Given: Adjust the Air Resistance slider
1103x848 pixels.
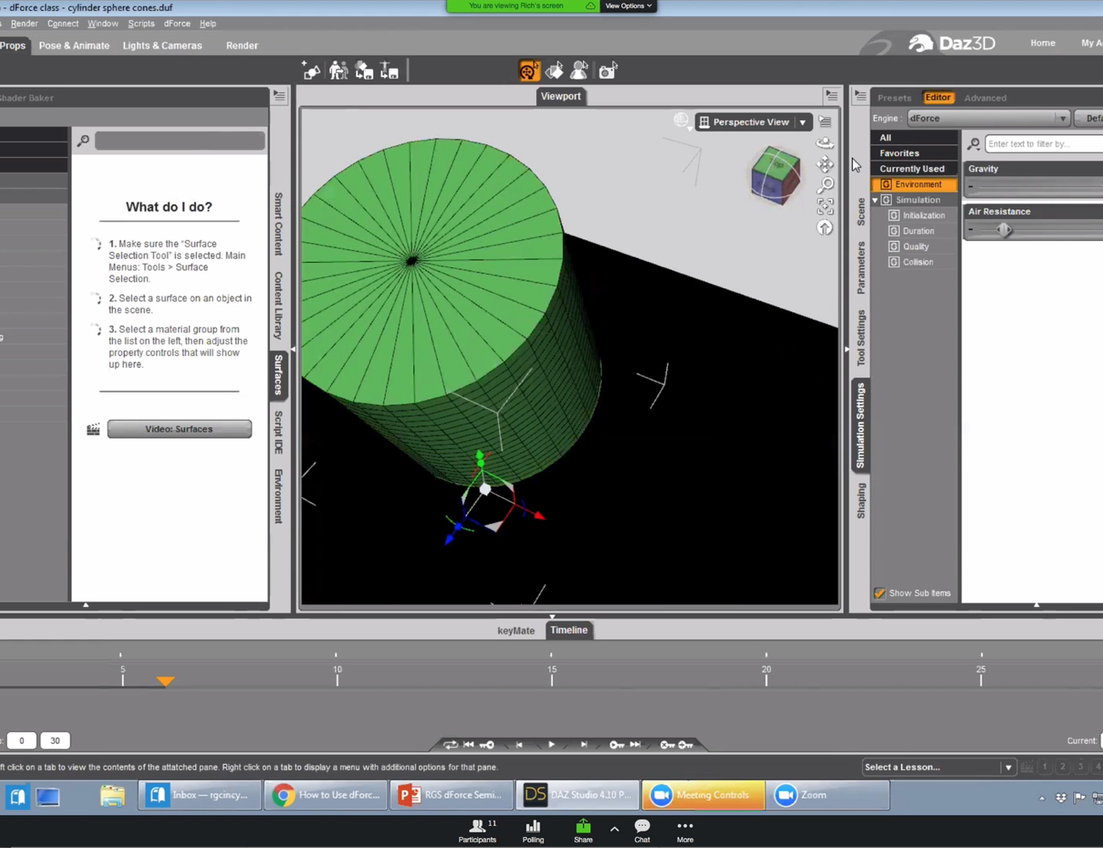Looking at the screenshot, I should (x=1005, y=229).
